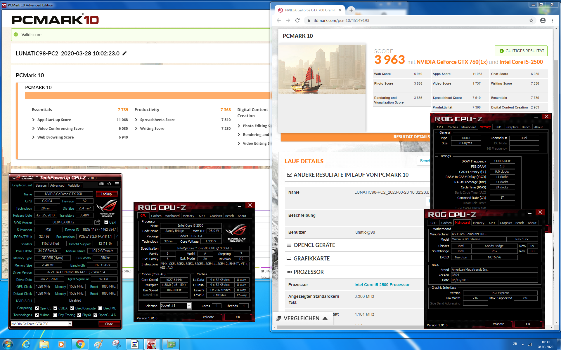The image size is (561, 350).
Task: Click the edit pencil next to result name
Action: [x=124, y=53]
